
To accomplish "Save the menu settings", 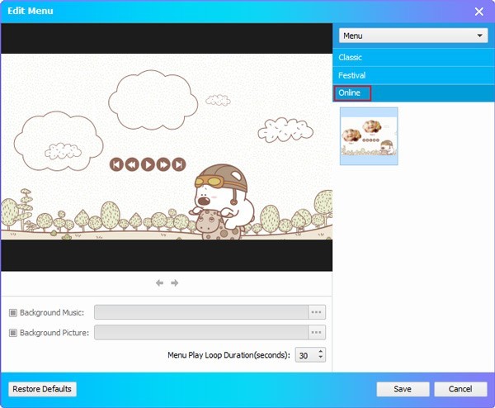I will click(x=403, y=389).
